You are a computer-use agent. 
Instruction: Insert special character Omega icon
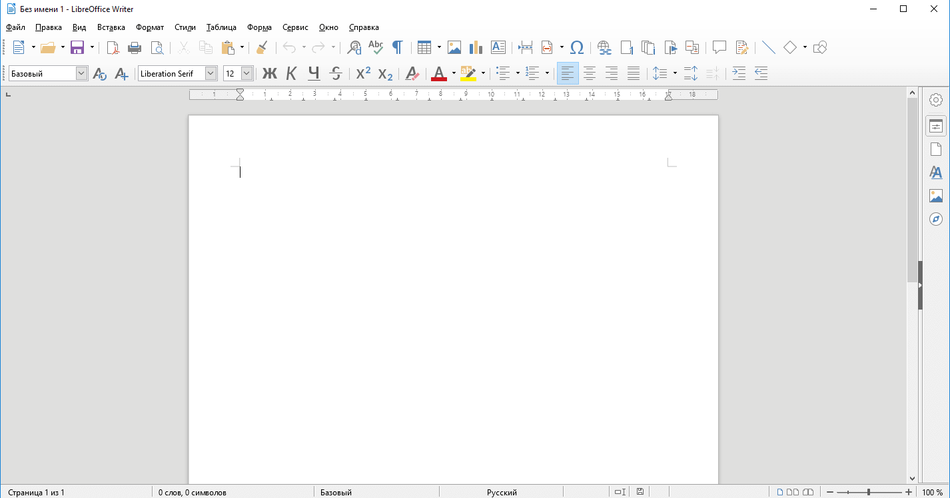[577, 47]
